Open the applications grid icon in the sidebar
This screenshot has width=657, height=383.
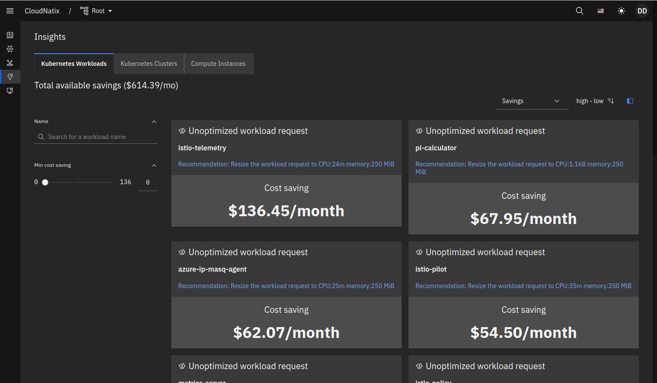(10, 49)
